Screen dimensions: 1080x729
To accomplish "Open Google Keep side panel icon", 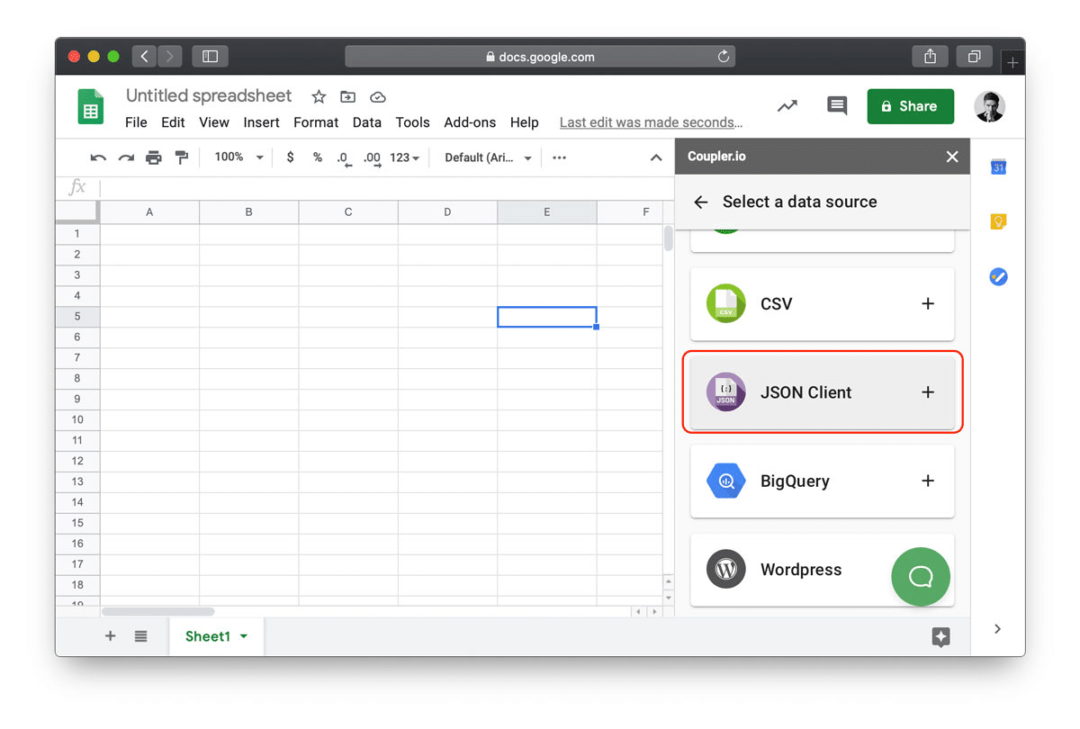I will (998, 221).
